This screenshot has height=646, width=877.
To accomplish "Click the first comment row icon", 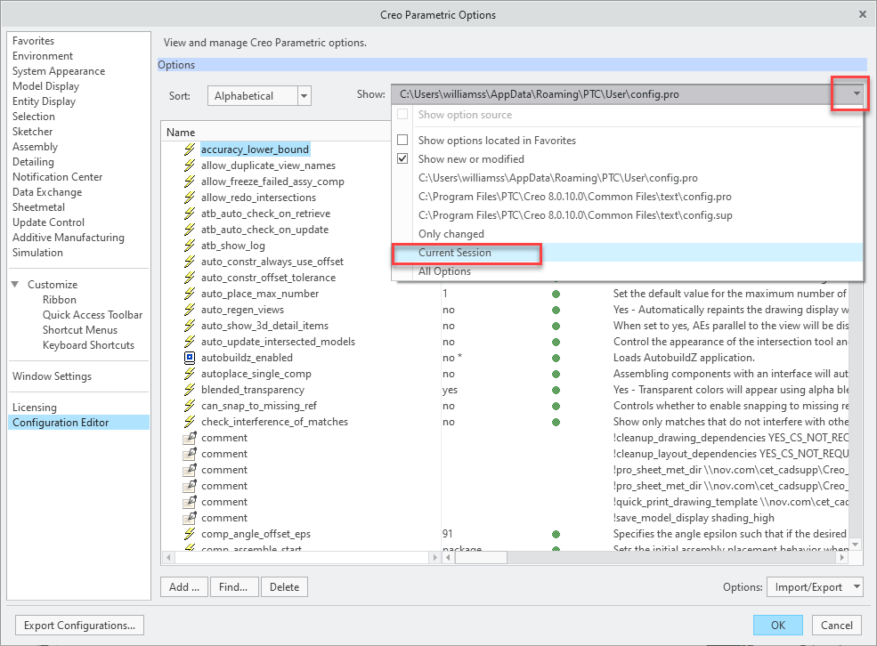I will coord(189,438).
